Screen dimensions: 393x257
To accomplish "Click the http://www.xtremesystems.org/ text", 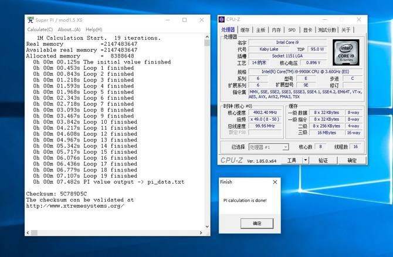I will tap(74, 206).
